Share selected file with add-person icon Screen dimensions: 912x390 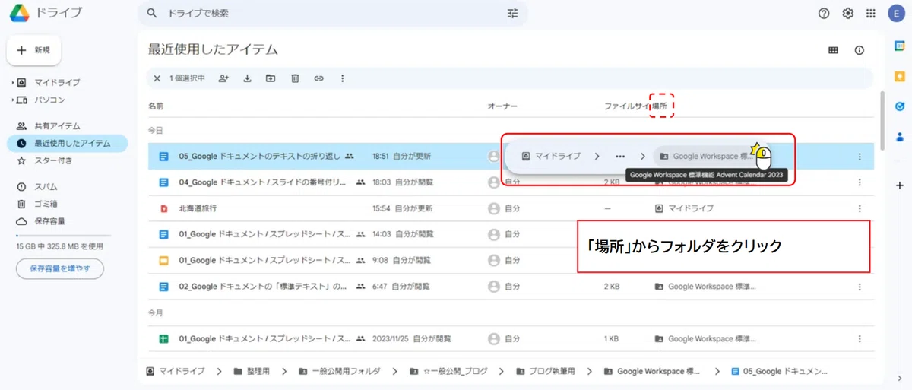pyautogui.click(x=223, y=78)
